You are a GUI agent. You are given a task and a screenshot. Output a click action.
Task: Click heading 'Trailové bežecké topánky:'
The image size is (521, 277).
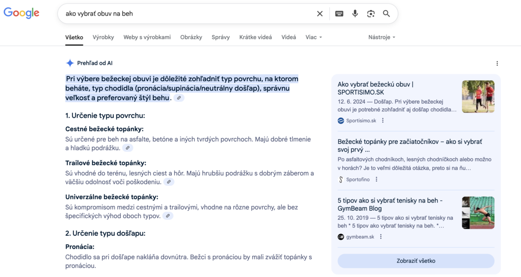click(x=106, y=163)
